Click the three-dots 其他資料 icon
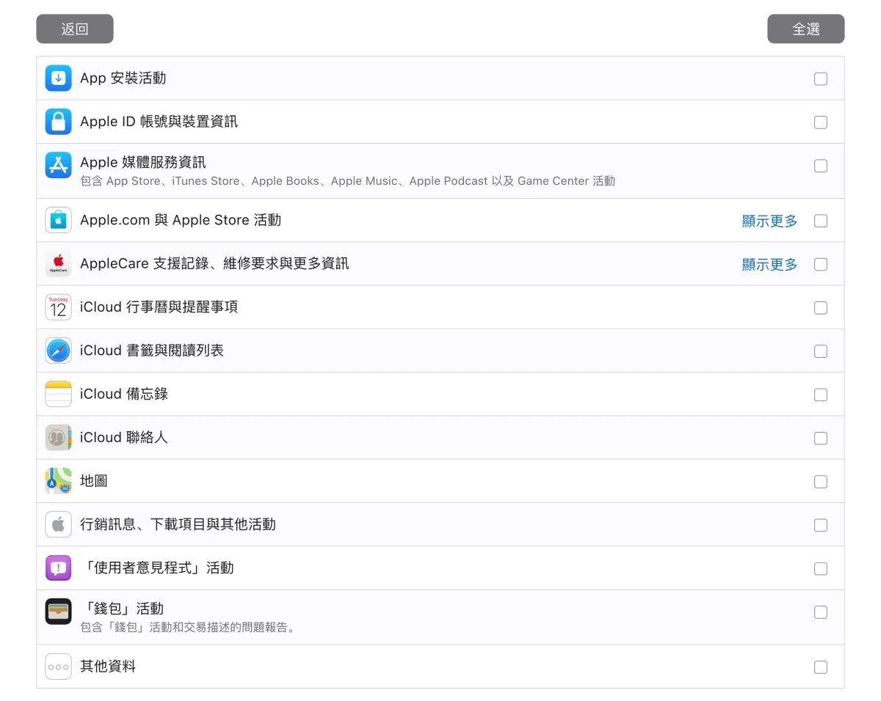Image resolution: width=881 pixels, height=701 pixels. coord(58,667)
